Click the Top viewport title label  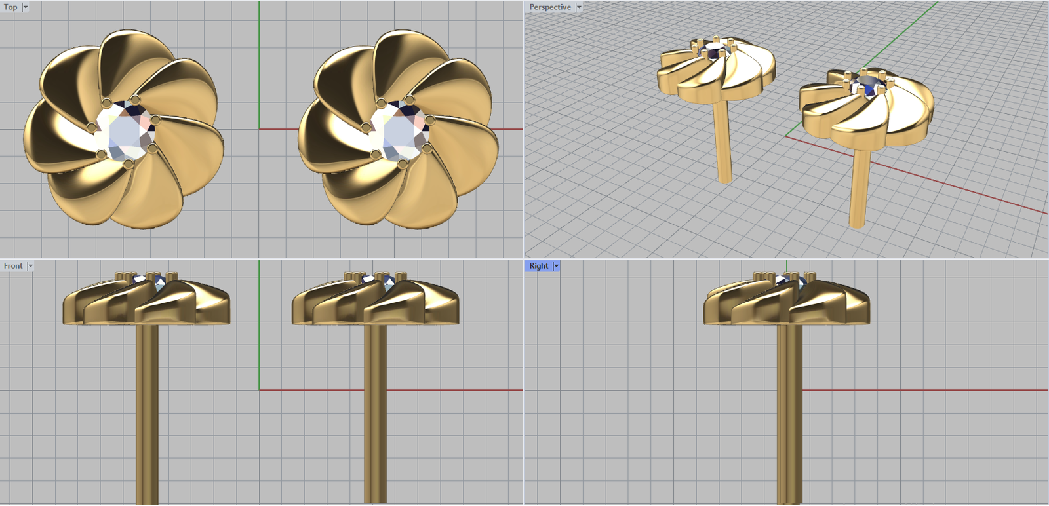tap(10, 7)
